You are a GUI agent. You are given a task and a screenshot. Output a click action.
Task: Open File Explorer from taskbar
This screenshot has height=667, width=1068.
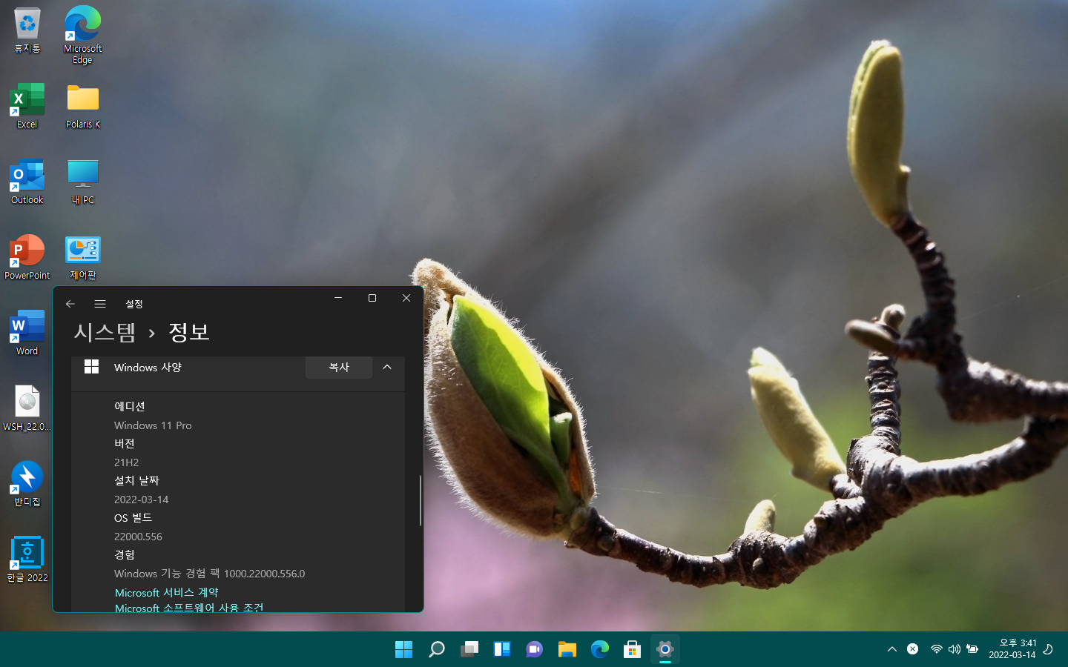(567, 649)
